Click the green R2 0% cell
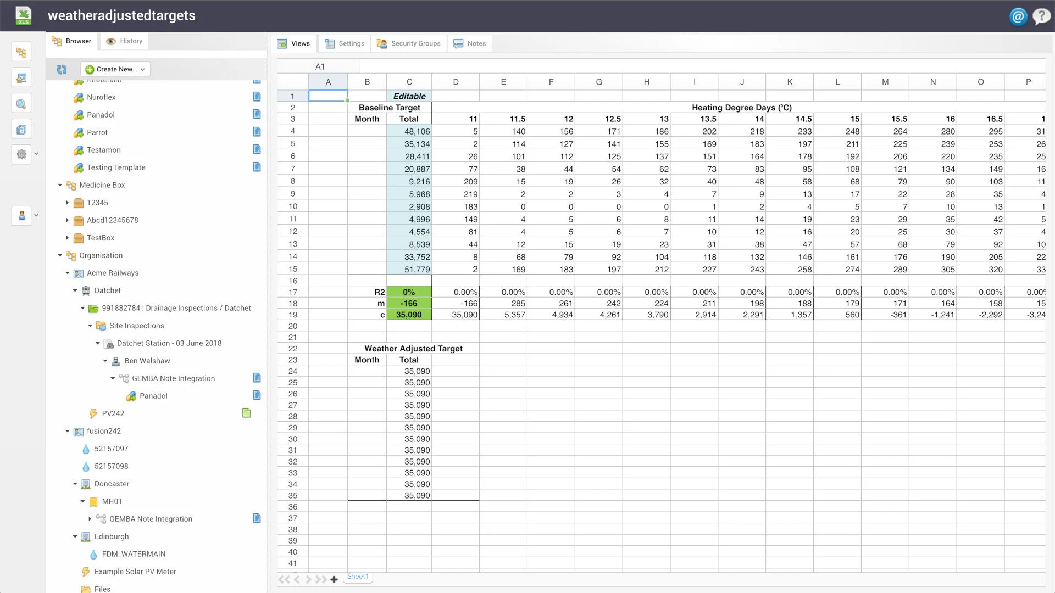Screen dimensions: 1055x593 [409, 292]
